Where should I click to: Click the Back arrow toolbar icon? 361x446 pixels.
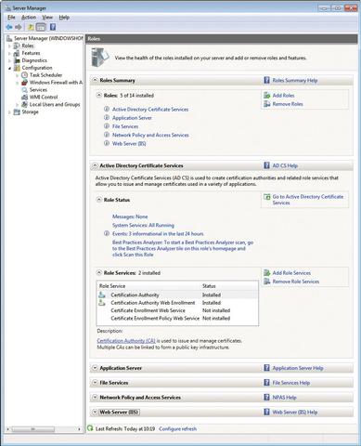[x=9, y=27]
